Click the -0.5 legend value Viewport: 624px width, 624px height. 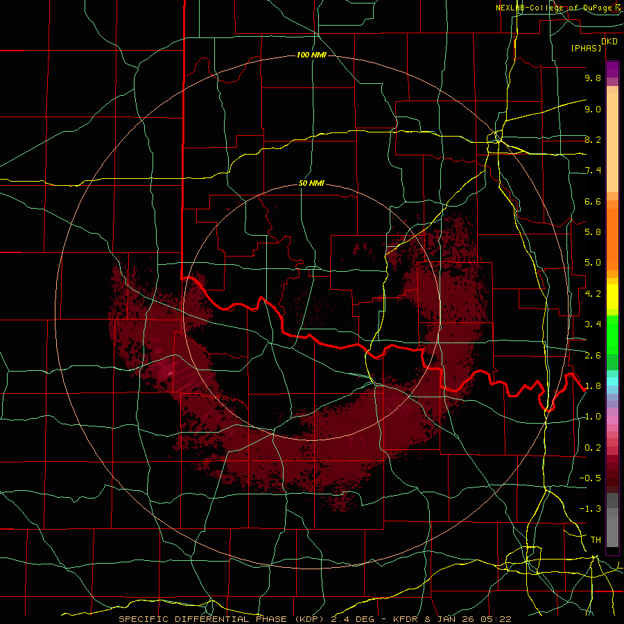tap(590, 478)
